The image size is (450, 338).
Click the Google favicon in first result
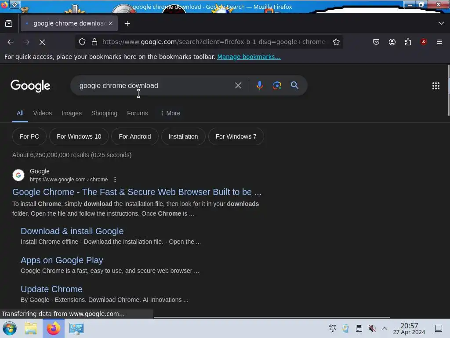(18, 175)
